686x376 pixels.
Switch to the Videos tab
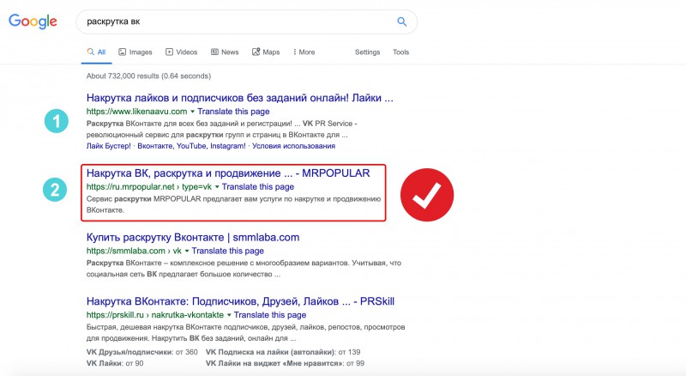[181, 52]
